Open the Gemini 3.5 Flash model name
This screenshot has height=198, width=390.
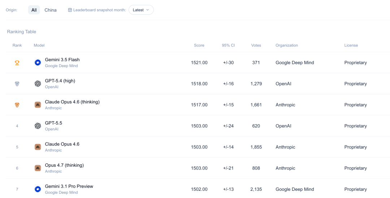pyautogui.click(x=62, y=60)
